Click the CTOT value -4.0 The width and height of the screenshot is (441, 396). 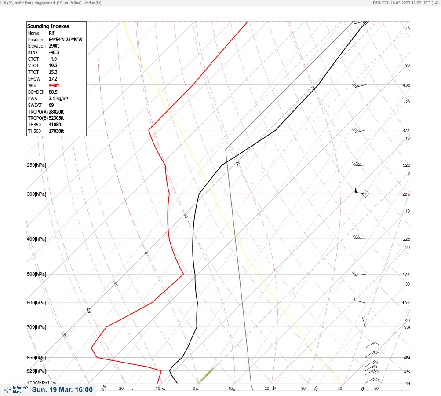(x=53, y=59)
